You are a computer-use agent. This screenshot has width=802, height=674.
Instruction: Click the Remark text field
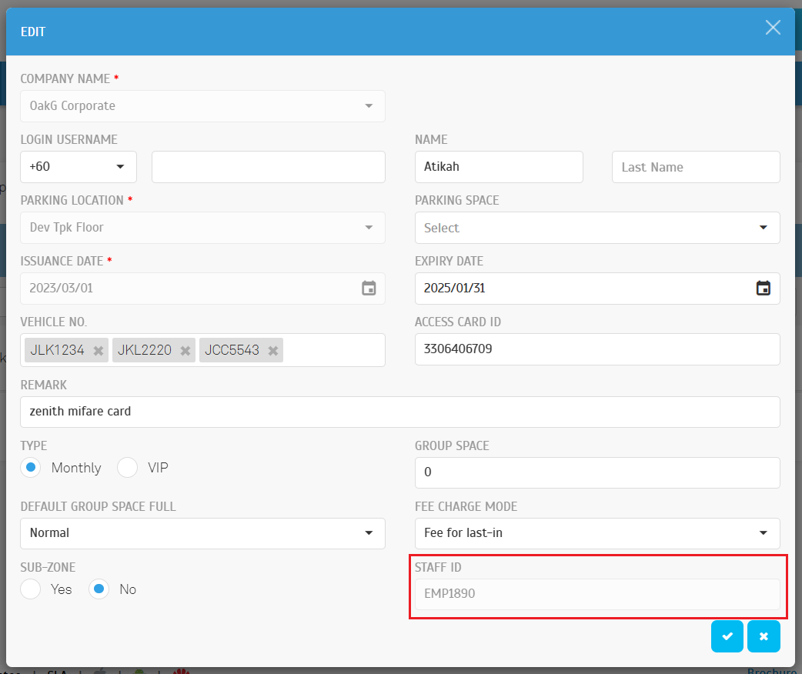tap(399, 412)
